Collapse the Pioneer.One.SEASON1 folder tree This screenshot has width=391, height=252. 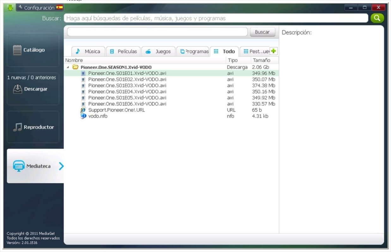pyautogui.click(x=68, y=67)
